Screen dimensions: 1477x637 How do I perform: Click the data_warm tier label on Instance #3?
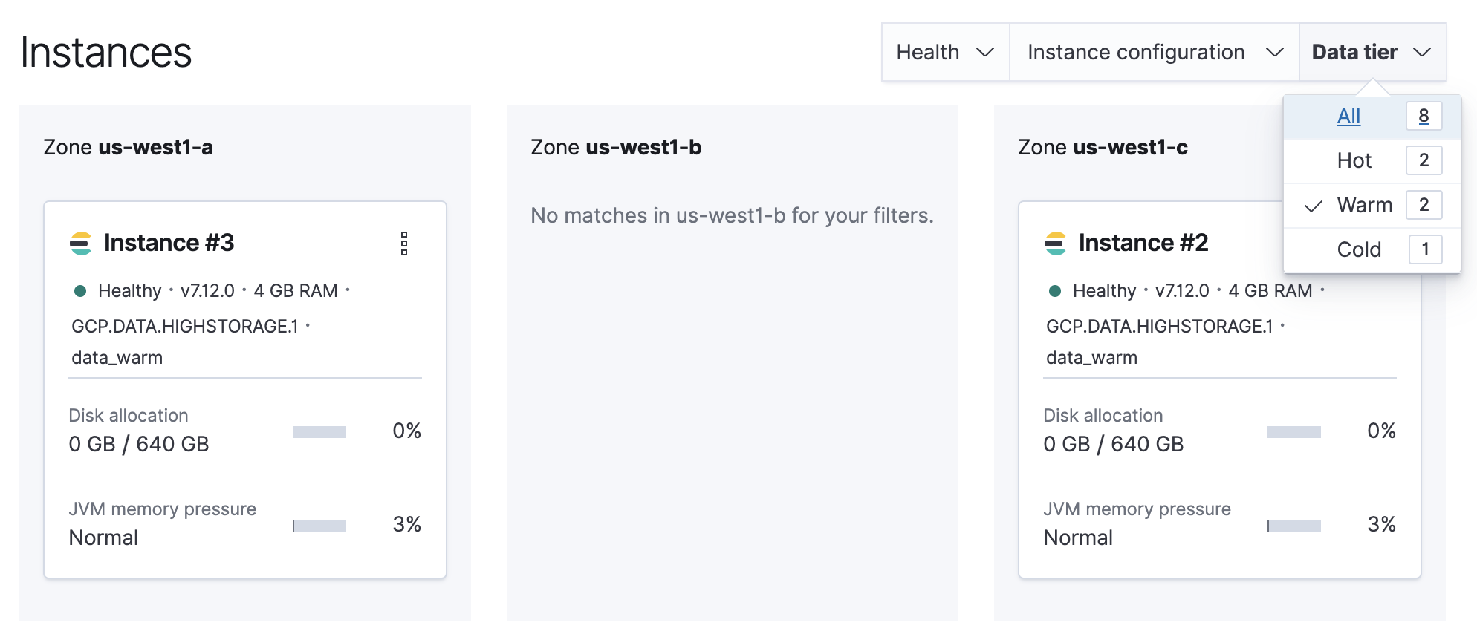pos(116,357)
